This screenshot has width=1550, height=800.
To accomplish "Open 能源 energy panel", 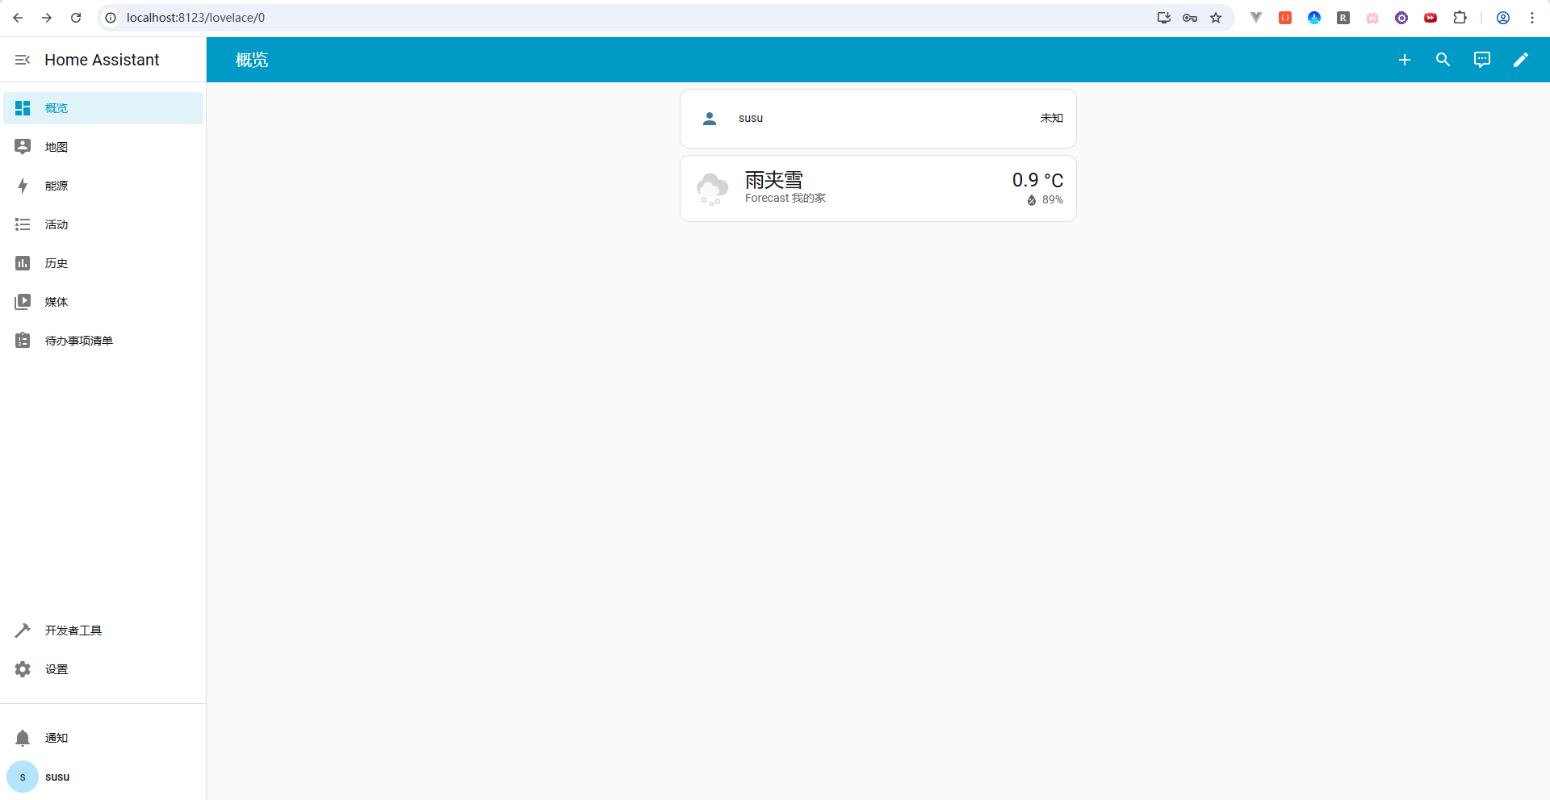I will [x=57, y=186].
